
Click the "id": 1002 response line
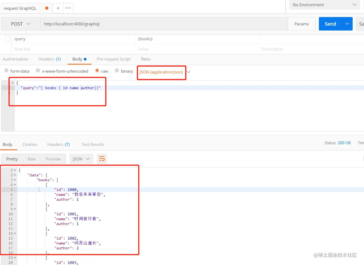(66, 238)
